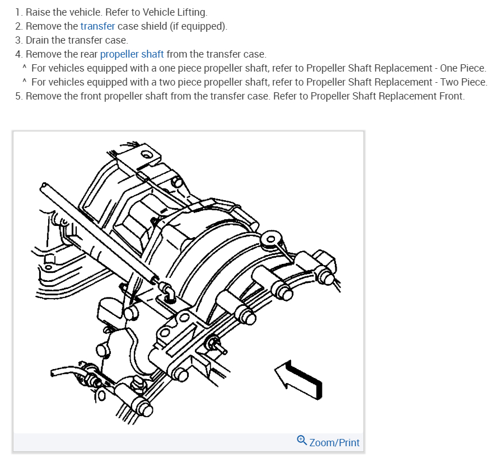
Task: Click the gray footer bar under diagram
Action: [188, 442]
